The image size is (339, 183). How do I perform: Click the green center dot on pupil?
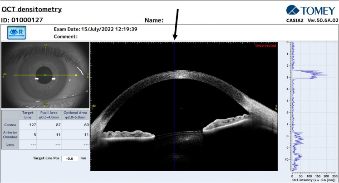click(x=45, y=75)
